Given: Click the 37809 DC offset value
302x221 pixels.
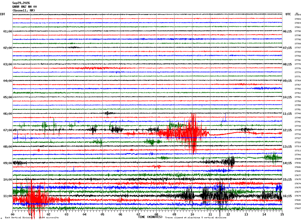Looking at the screenshot, I should 298,15.
